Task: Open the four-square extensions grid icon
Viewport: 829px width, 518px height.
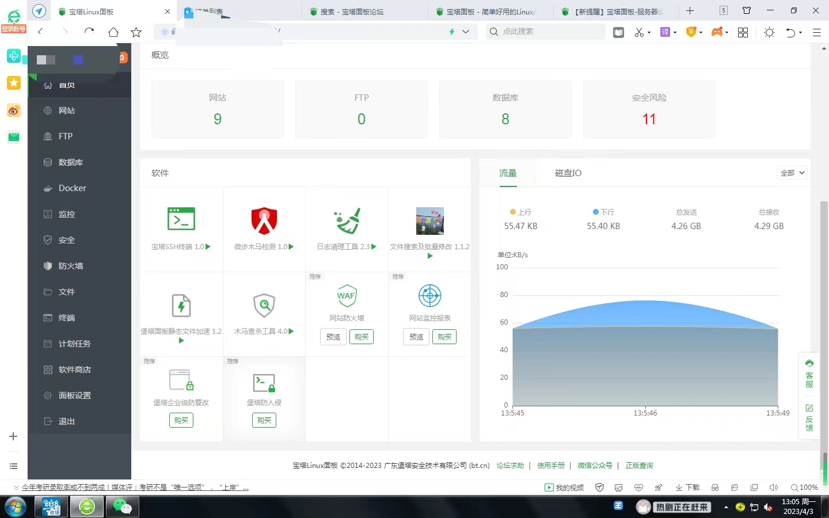Action: (x=743, y=32)
